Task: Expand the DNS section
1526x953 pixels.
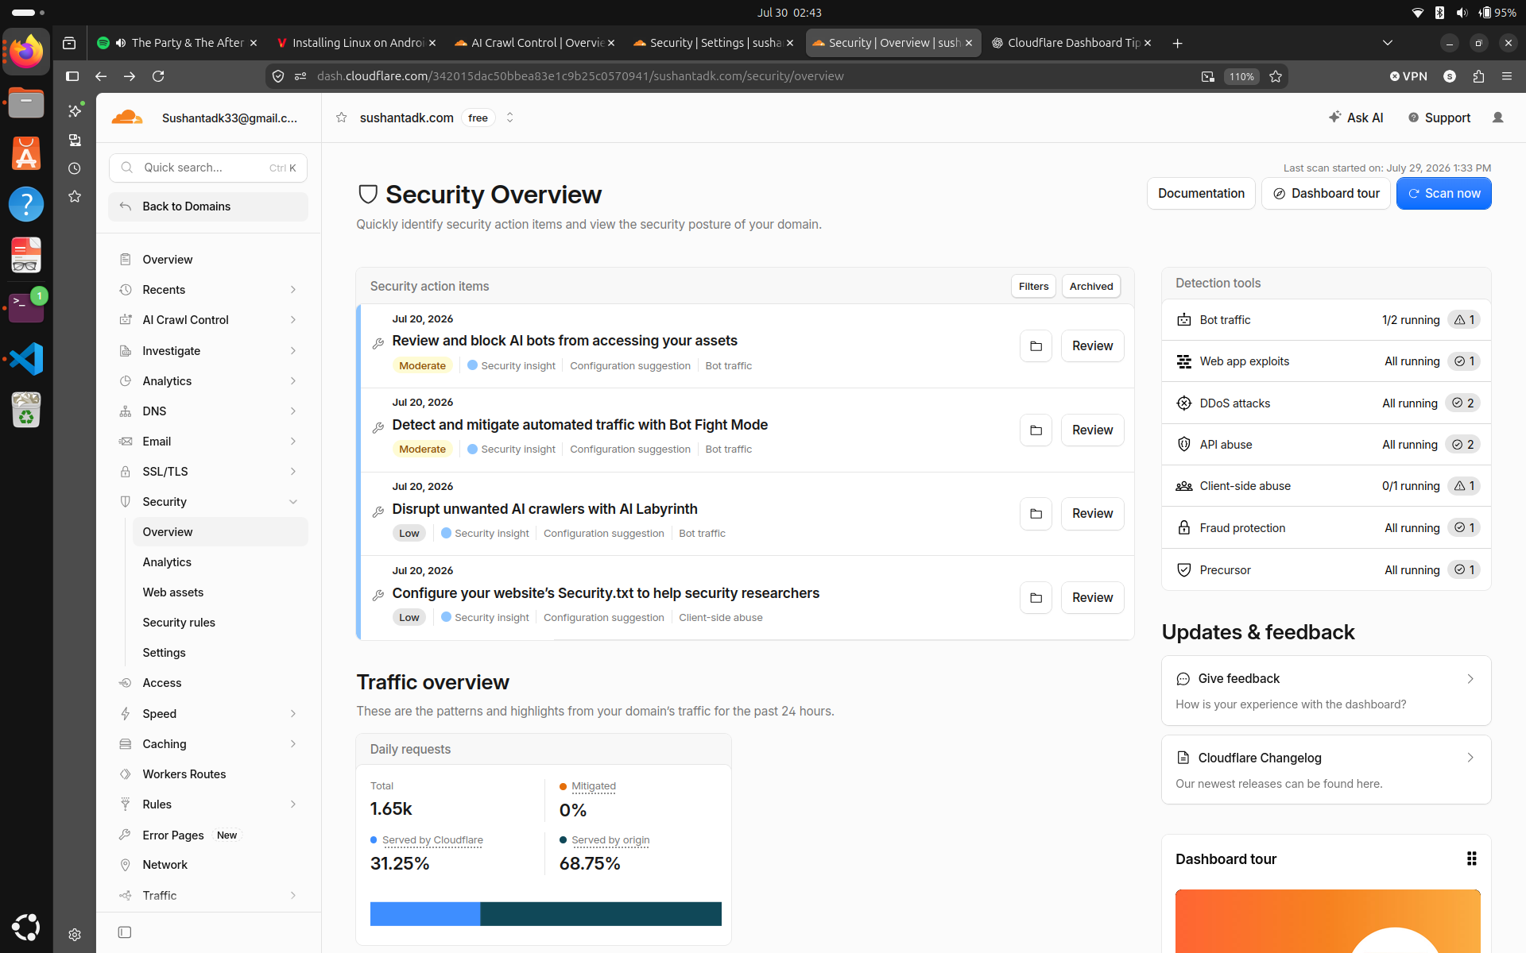Action: click(210, 411)
